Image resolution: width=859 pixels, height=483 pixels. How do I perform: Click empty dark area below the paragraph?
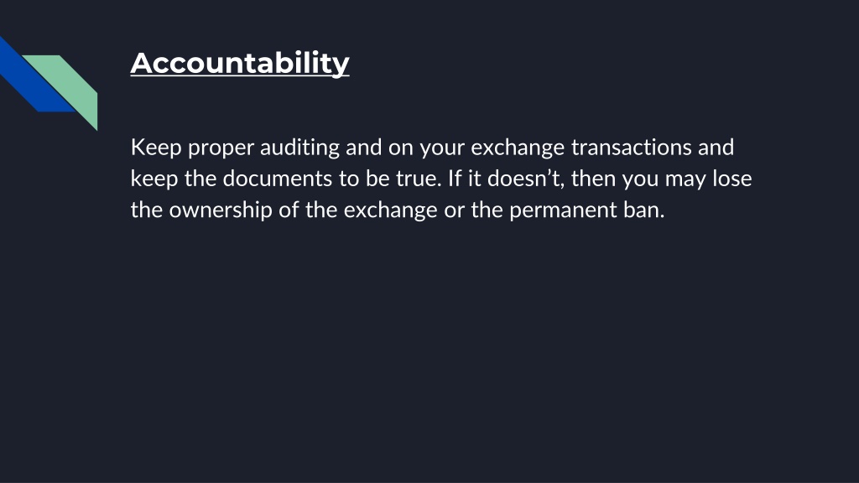(429, 351)
